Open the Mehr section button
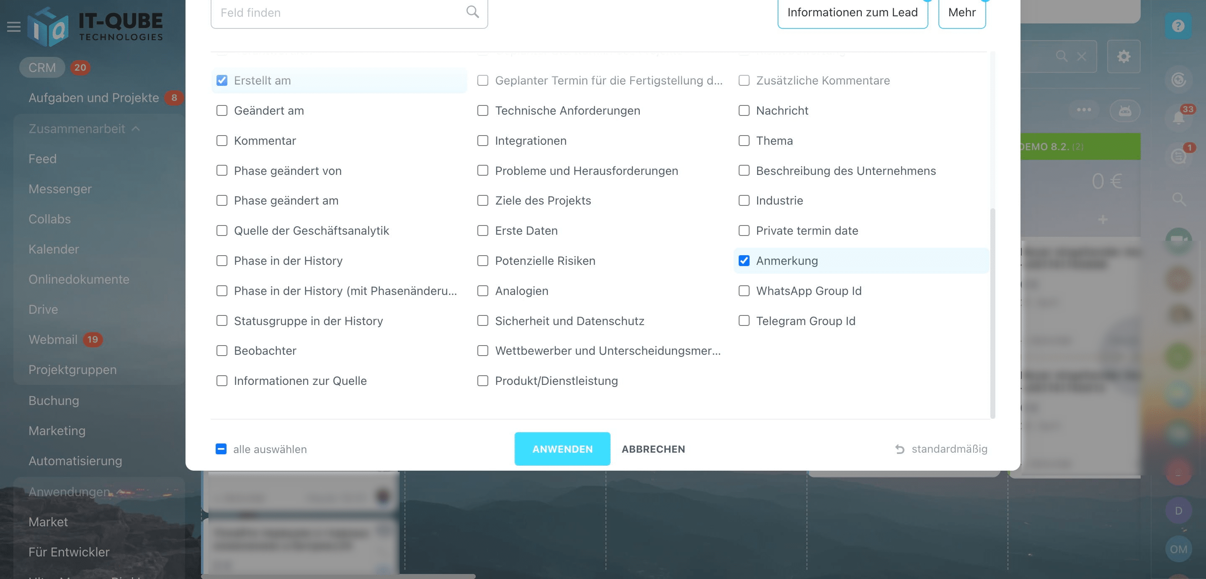The height and width of the screenshot is (579, 1206). (961, 13)
